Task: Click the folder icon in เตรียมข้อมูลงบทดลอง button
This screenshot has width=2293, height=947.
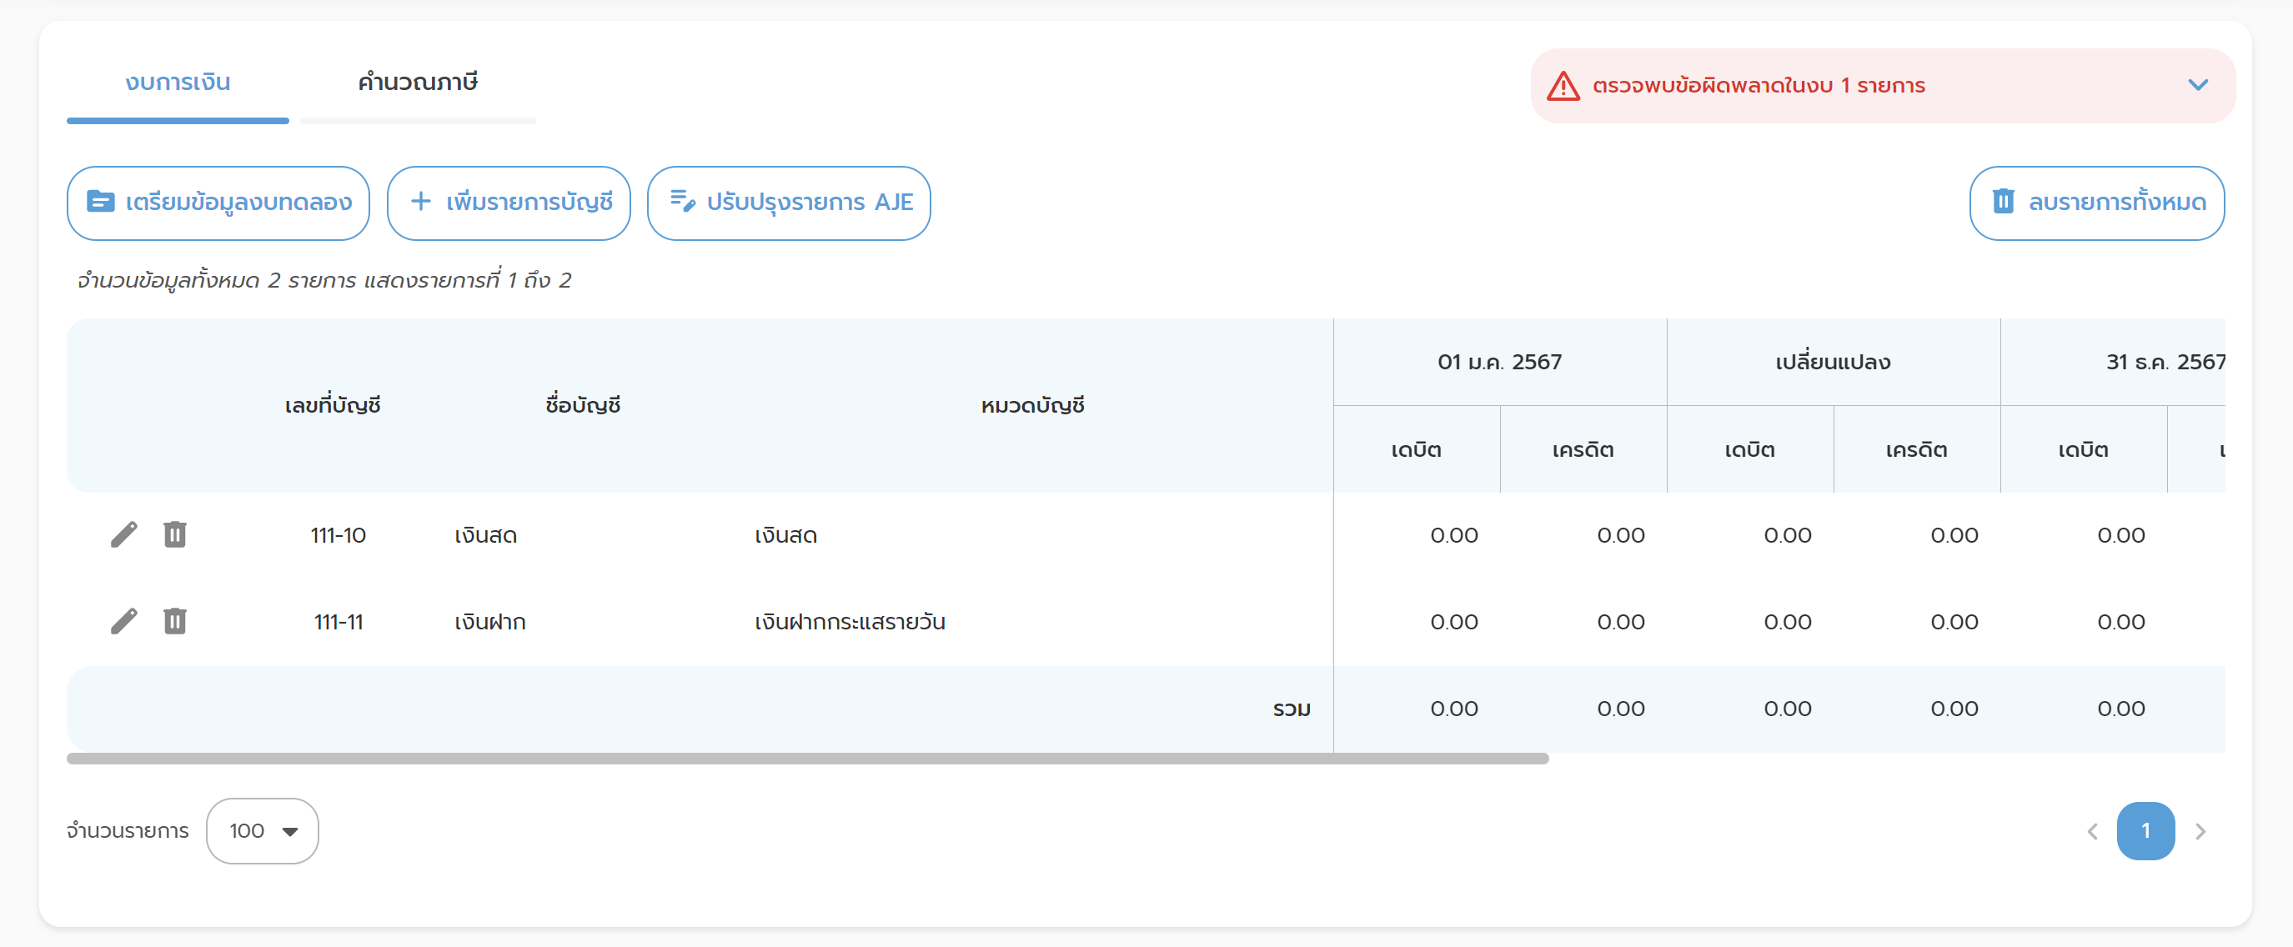Action: (100, 202)
